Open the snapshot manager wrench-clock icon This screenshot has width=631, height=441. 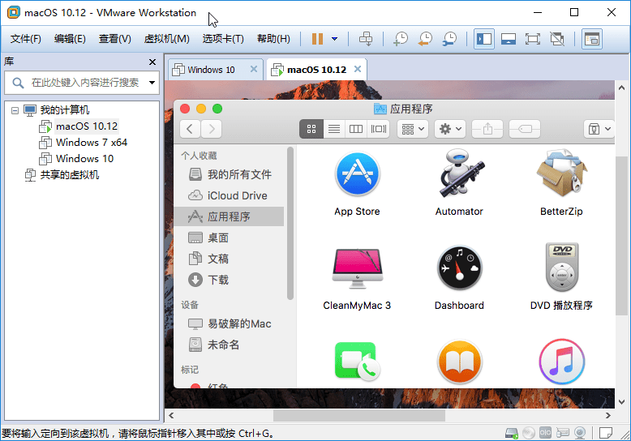[x=449, y=39]
